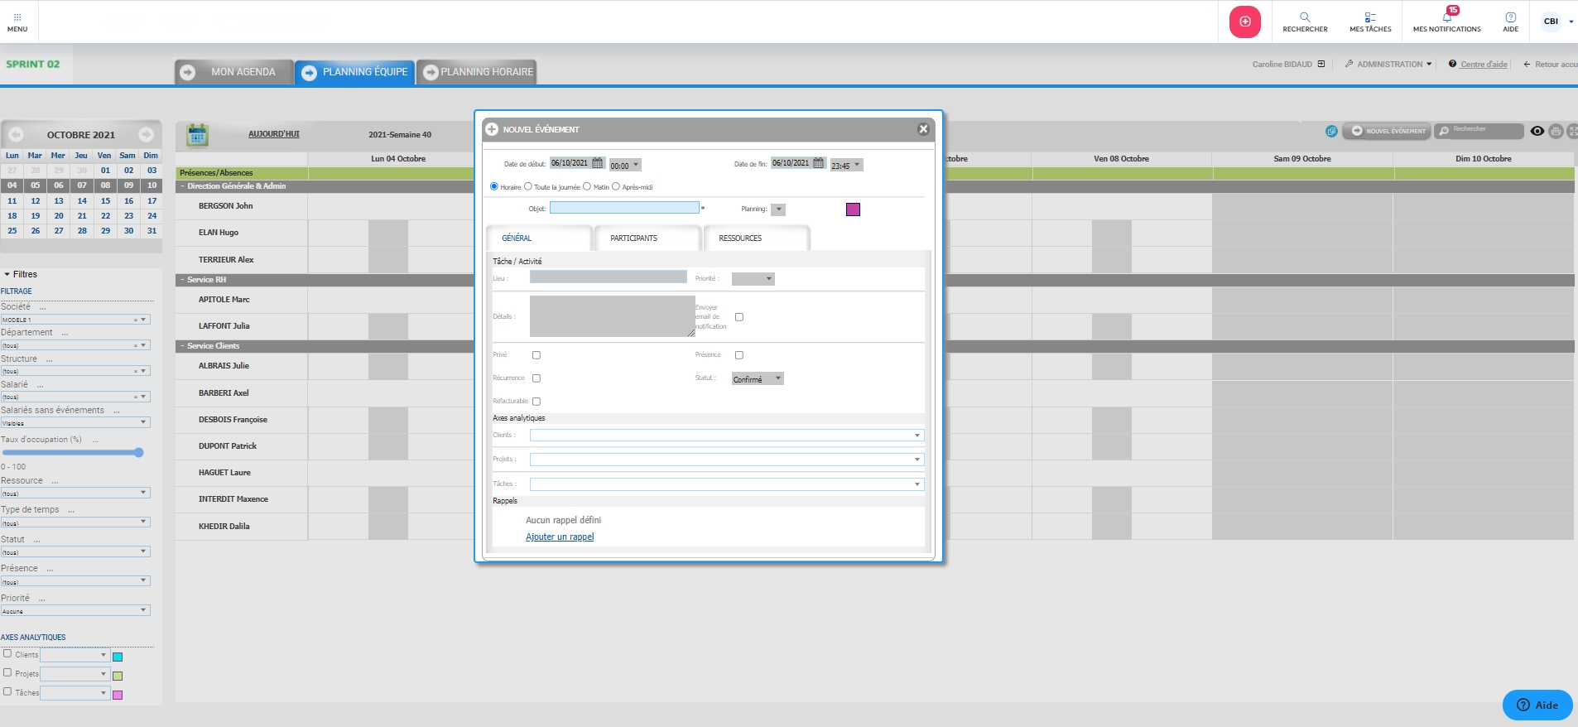
Task: Go to the previous month arrow
Action: click(x=16, y=134)
